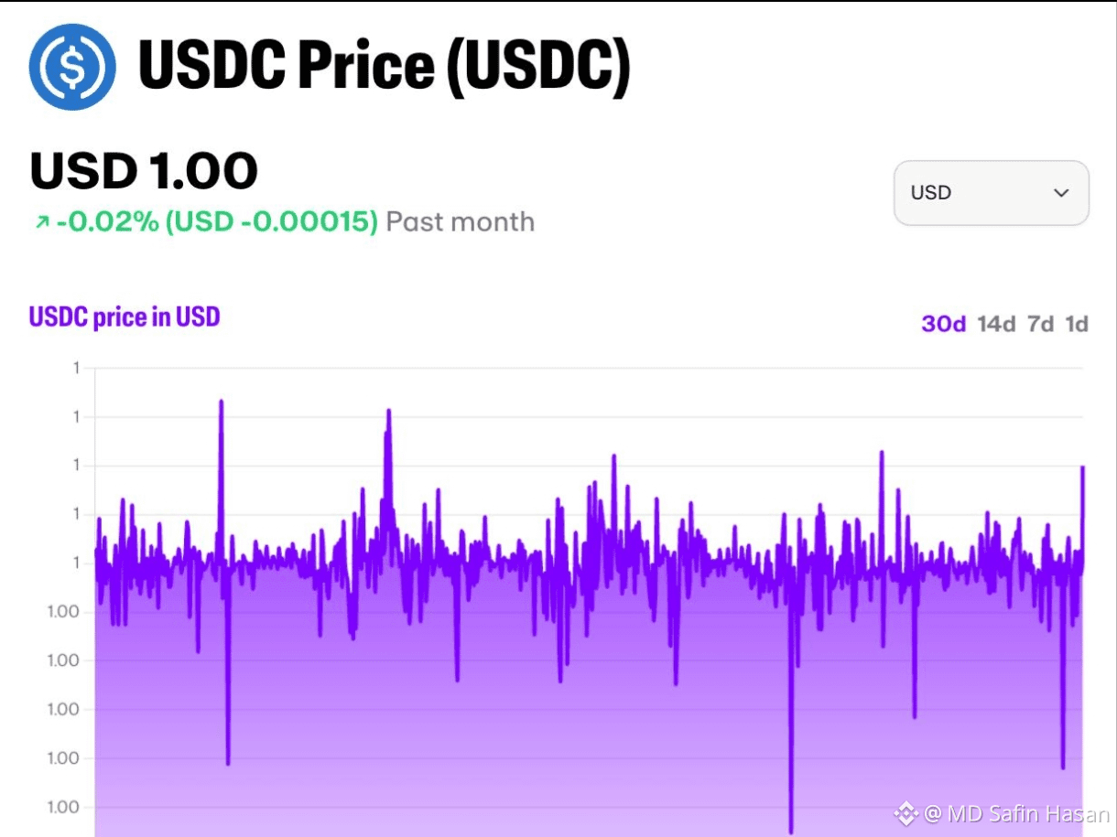Click the -0.02% (USD -0.00015) change text

point(217,222)
